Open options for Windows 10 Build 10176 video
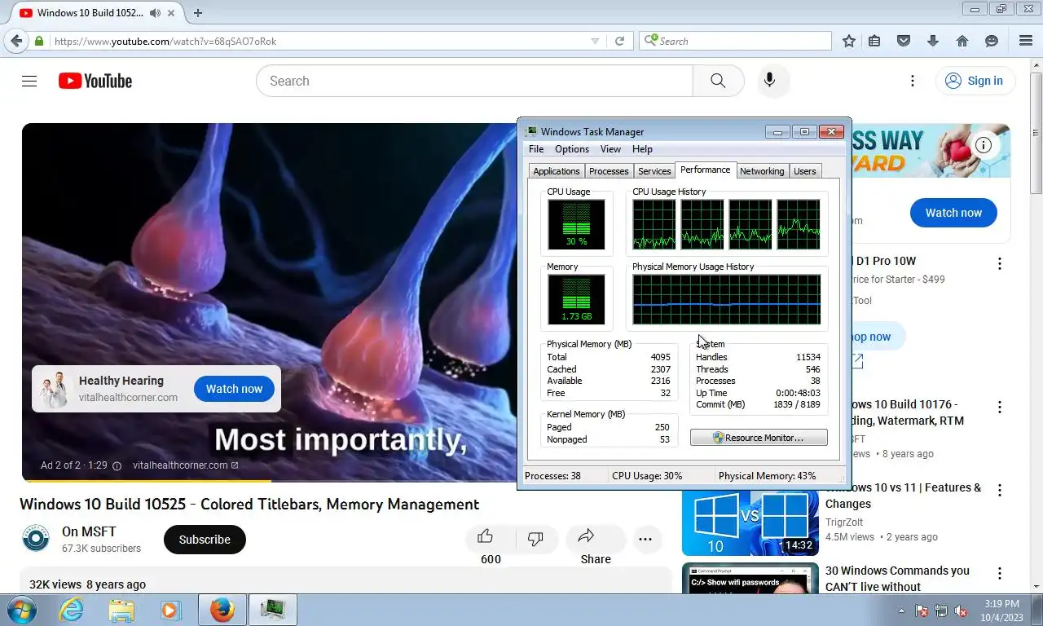This screenshot has height=626, width=1043. click(x=1000, y=407)
